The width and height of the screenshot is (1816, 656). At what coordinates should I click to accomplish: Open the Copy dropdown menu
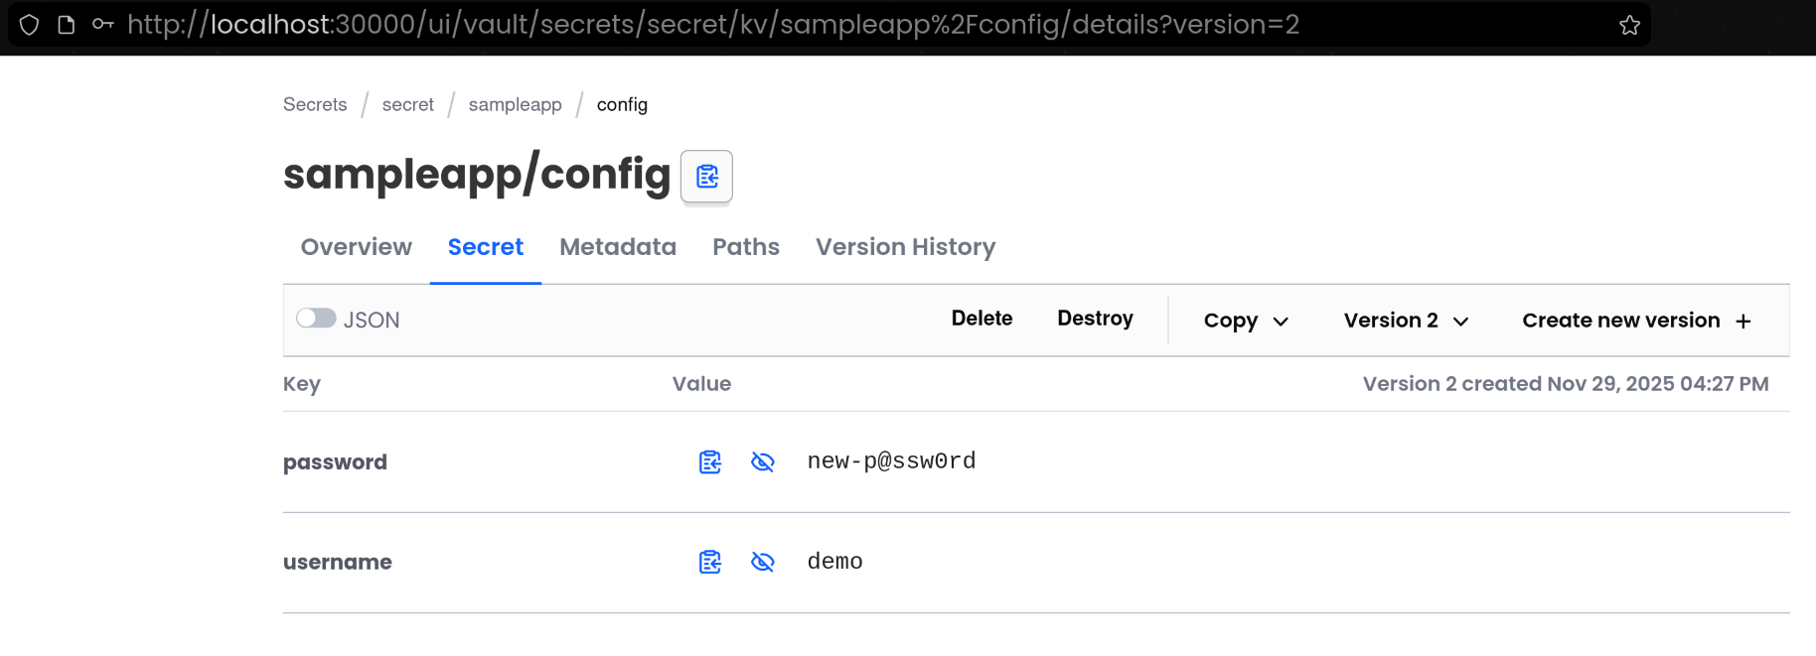click(x=1246, y=321)
